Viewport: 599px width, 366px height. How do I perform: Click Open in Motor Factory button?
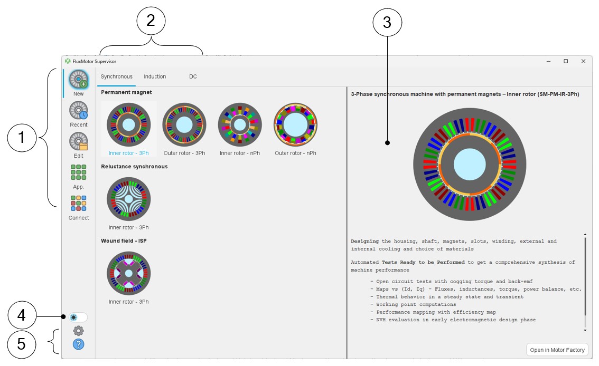point(557,350)
